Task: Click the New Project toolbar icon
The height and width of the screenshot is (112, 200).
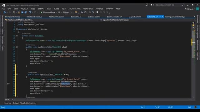Action: 14,12
